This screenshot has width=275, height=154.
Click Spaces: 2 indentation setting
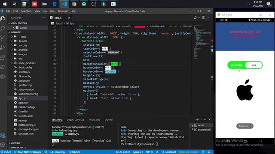coord(138,152)
